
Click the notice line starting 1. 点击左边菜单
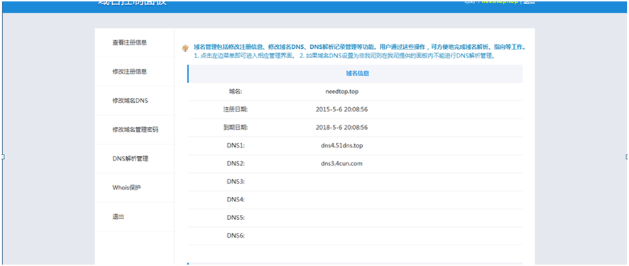(x=344, y=56)
